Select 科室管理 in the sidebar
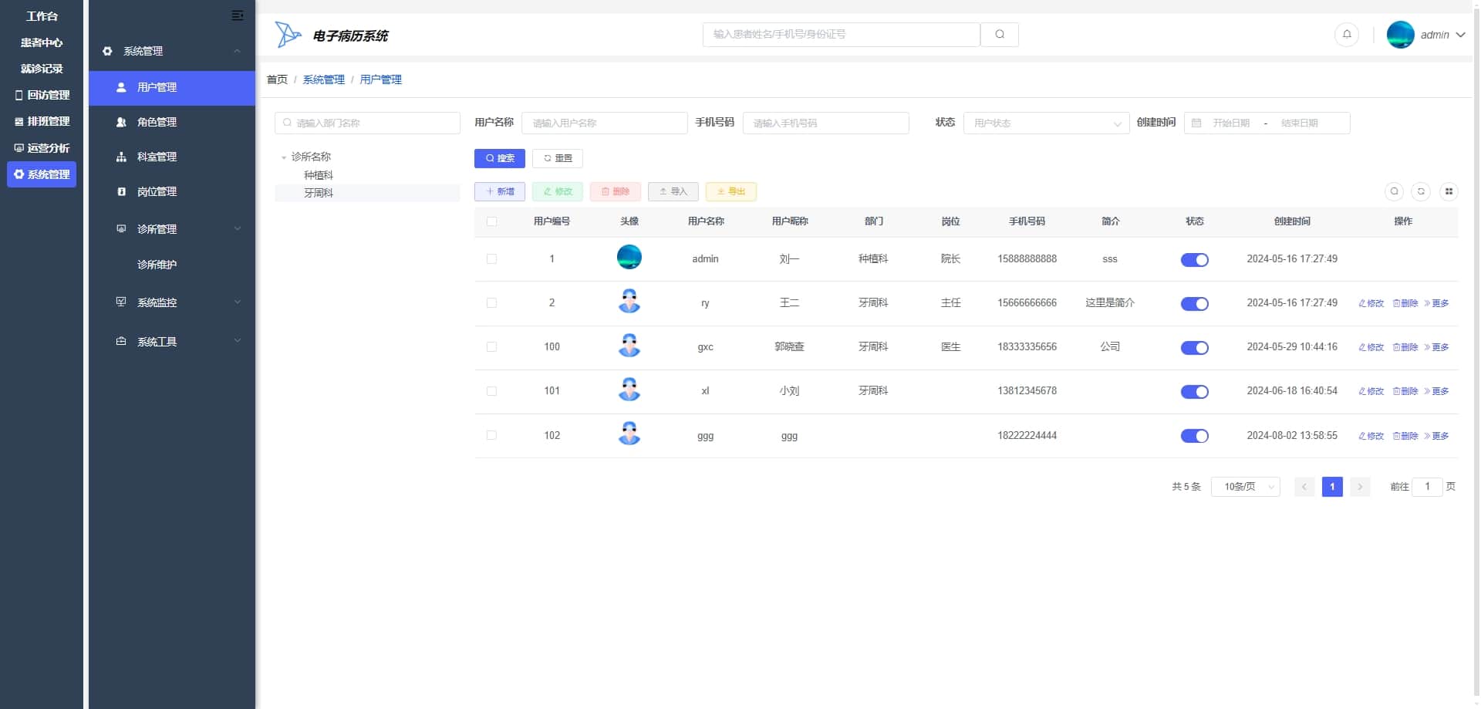This screenshot has width=1481, height=709. click(172, 157)
